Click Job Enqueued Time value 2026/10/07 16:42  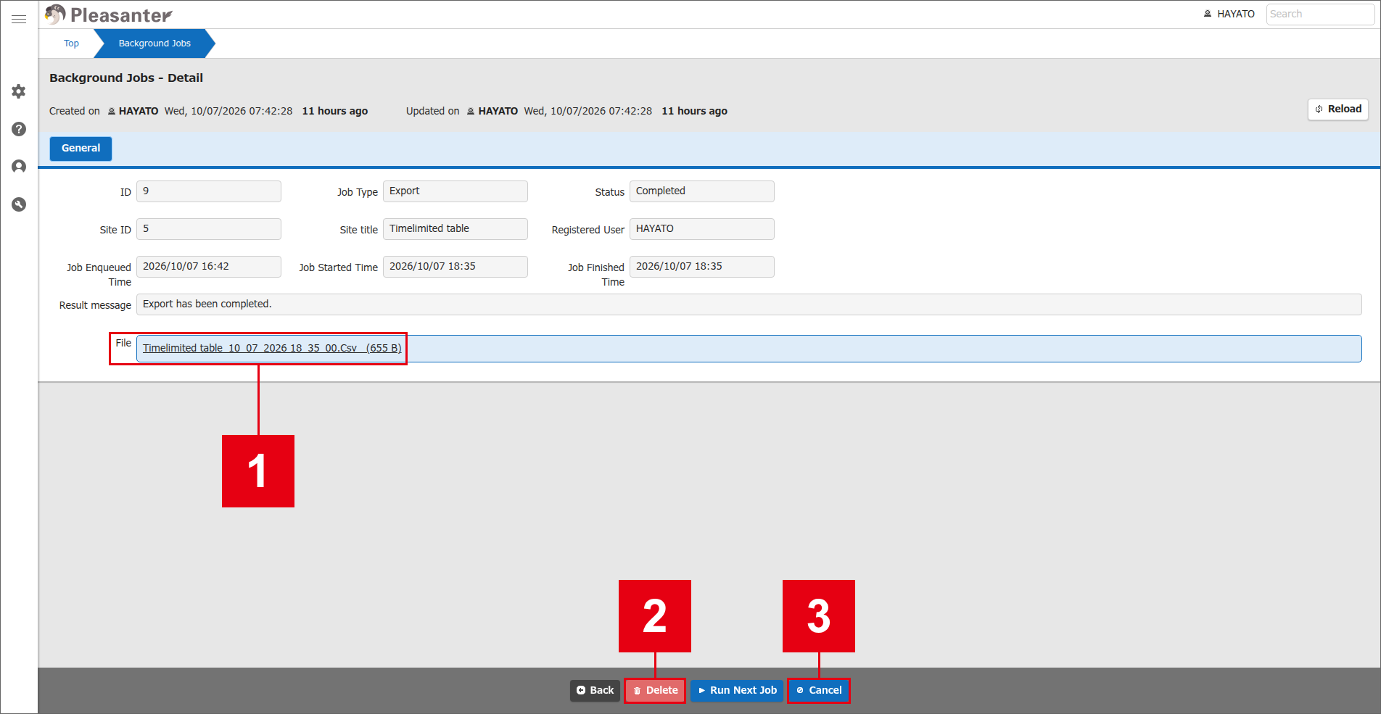click(x=209, y=267)
